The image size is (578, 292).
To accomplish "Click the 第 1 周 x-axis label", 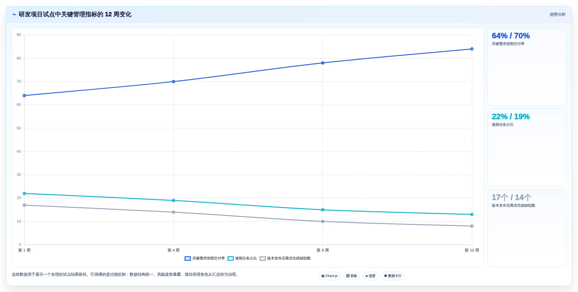I will point(24,250).
